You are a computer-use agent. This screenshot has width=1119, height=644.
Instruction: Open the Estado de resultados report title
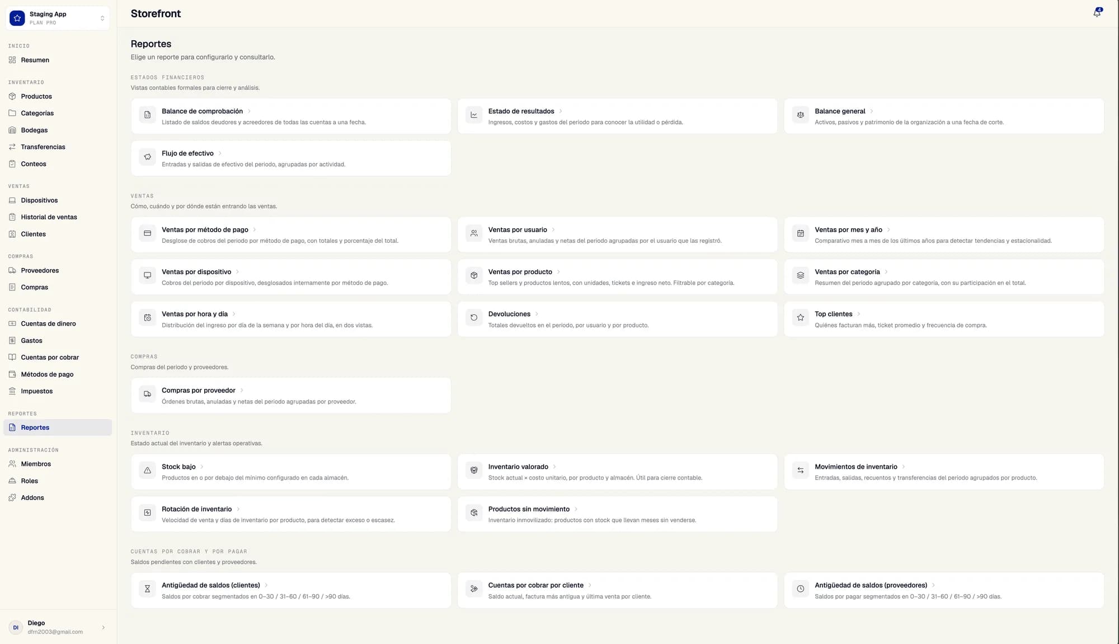[521, 111]
